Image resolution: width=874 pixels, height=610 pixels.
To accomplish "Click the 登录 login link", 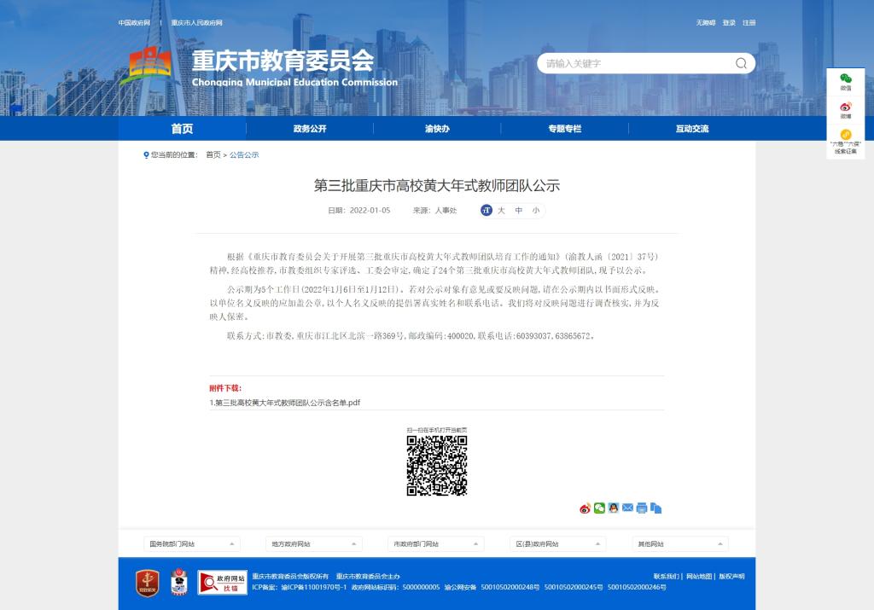I will point(729,23).
